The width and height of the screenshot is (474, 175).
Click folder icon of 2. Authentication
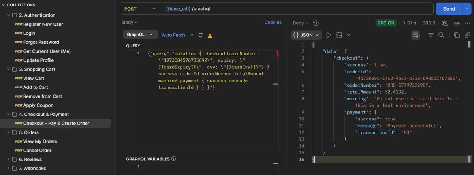point(15,15)
